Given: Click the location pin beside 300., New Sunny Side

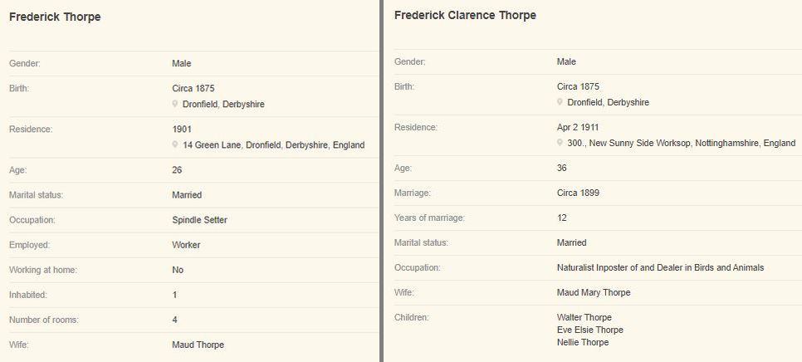Looking at the screenshot, I should tap(560, 143).
